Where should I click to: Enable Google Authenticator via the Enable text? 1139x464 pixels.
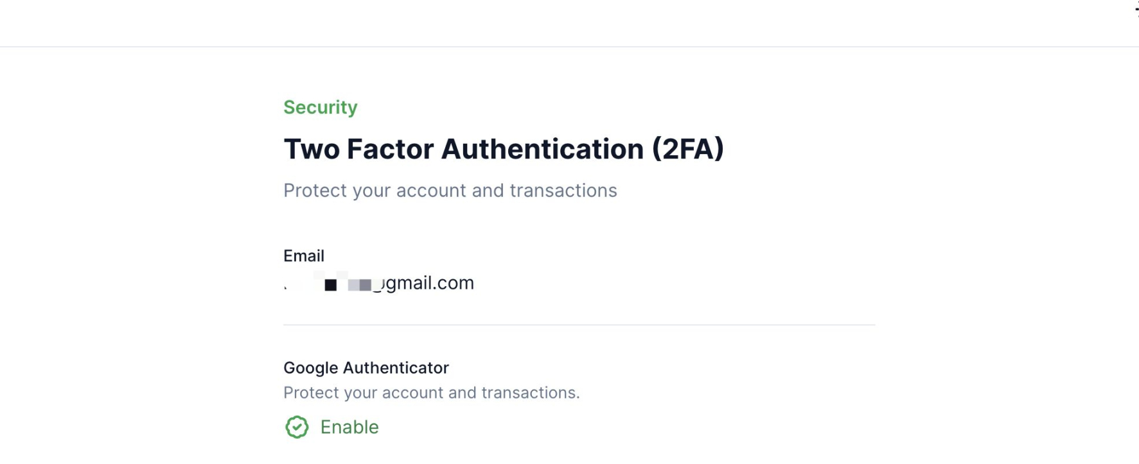coord(349,427)
